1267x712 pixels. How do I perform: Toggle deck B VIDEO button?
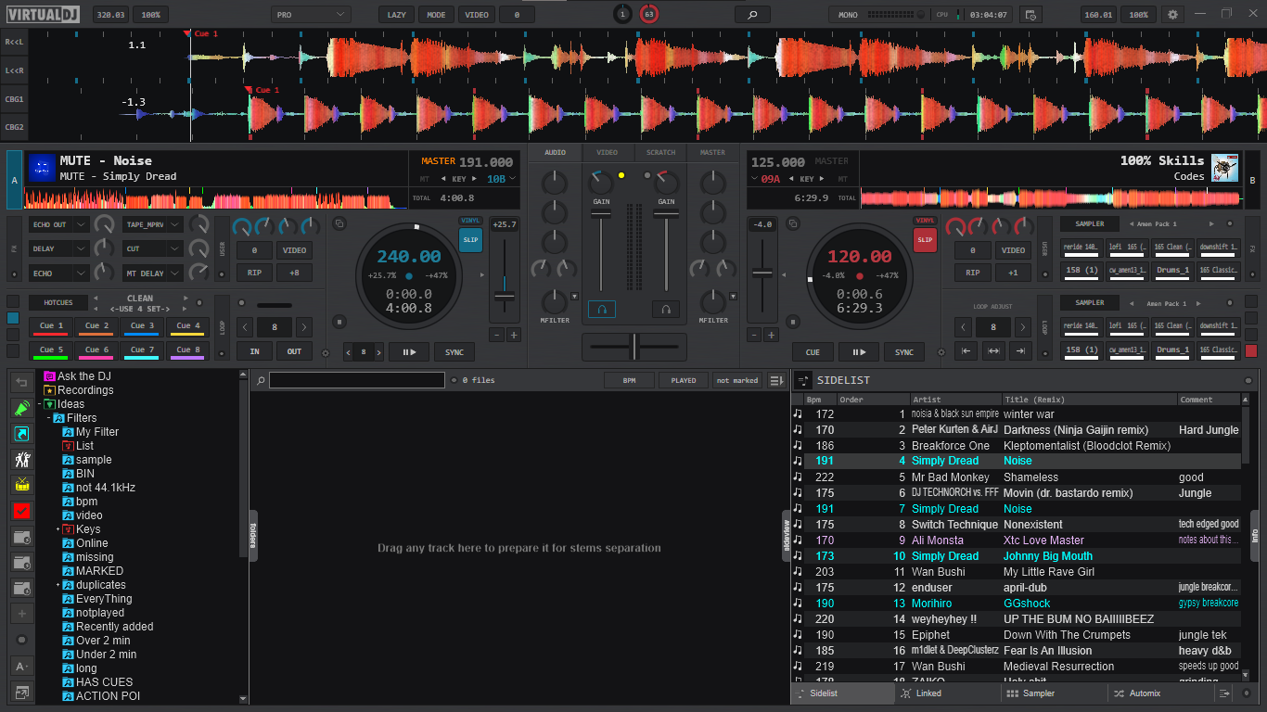[x=1014, y=250]
